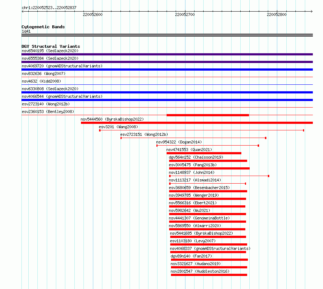Image resolution: width=323 pixels, height=289 pixels.
Task: Click the 220052700 ruler position label
Action: pyautogui.click(x=185, y=14)
